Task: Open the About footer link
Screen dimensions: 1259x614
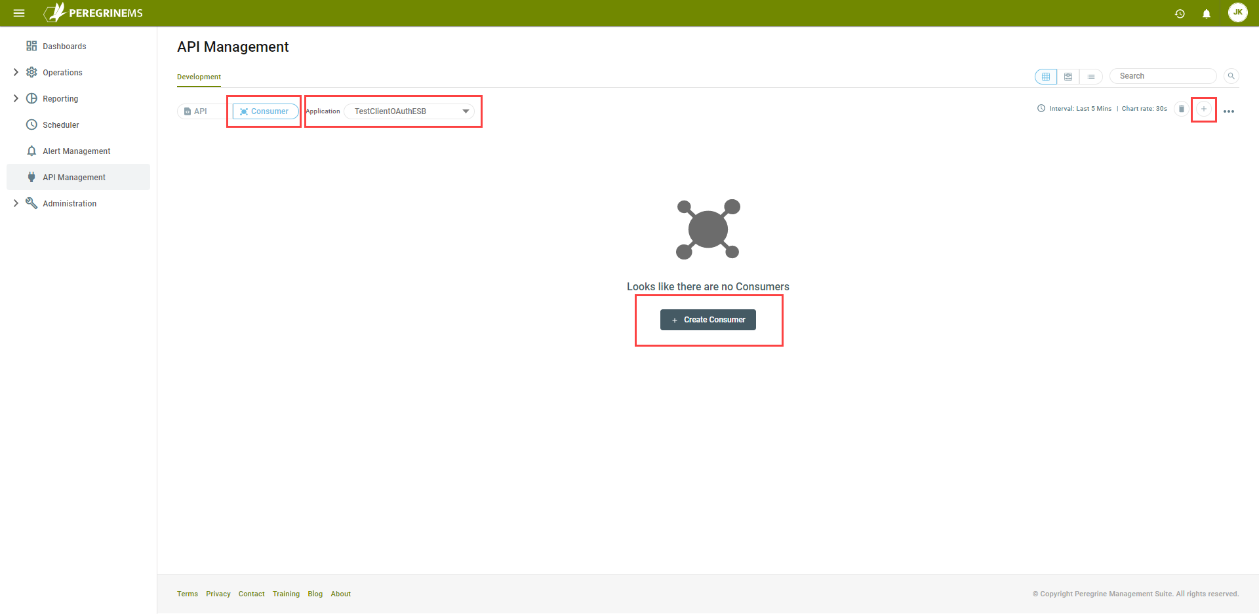Action: [x=341, y=594]
